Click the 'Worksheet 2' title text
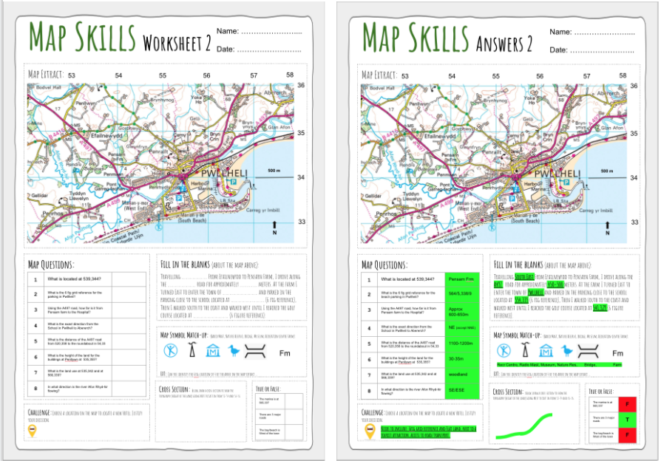Image resolution: width=661 pixels, height=461 pixels. click(x=177, y=43)
